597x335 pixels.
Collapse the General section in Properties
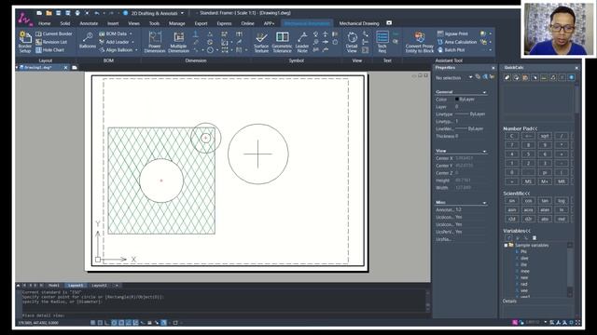(484, 92)
